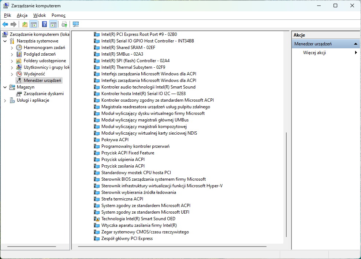Screen dimensions: 361x259
Task: Select Przycisk ACPI Fixed Feature
Action: [128, 153]
